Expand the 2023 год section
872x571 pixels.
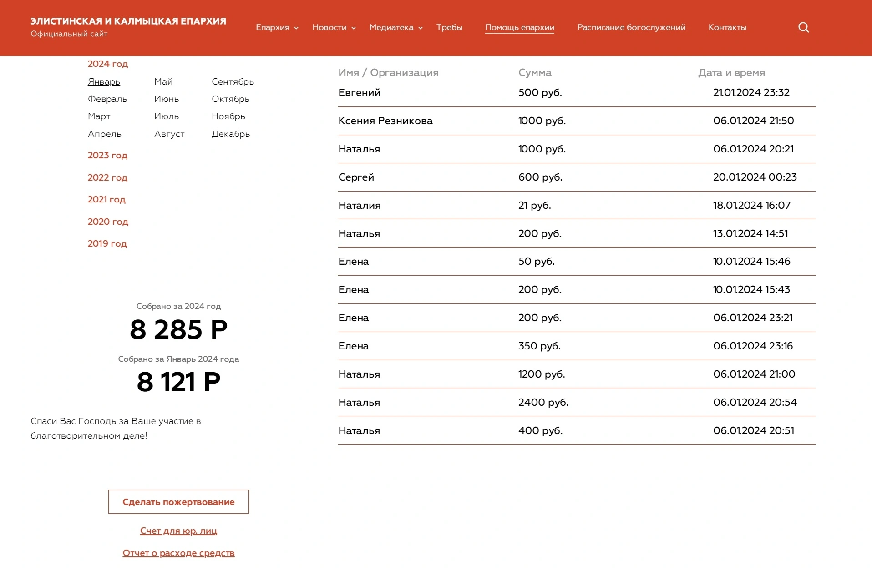(107, 155)
